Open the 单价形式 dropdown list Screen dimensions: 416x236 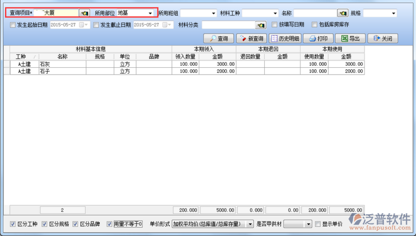coord(250,224)
